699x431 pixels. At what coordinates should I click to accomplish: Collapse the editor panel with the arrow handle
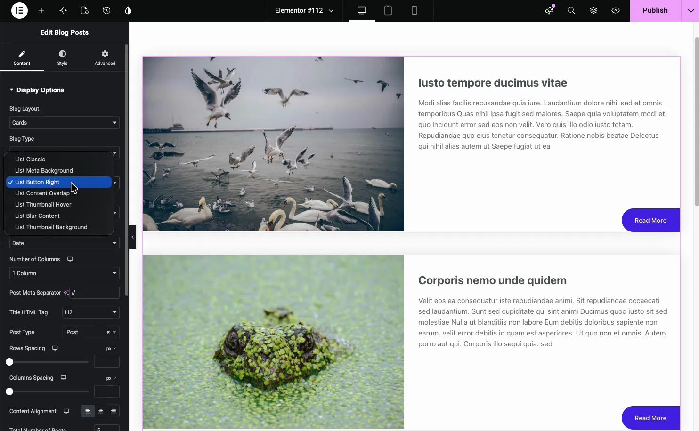click(x=132, y=237)
